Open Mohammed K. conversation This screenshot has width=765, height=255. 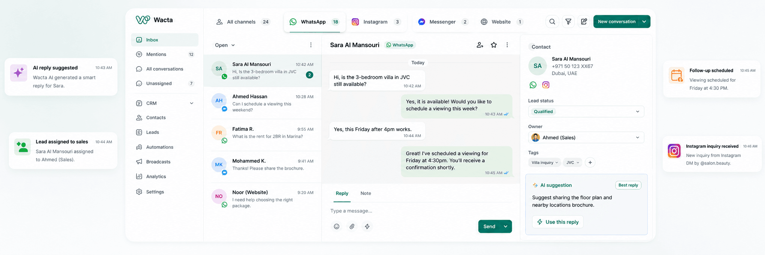click(x=262, y=167)
